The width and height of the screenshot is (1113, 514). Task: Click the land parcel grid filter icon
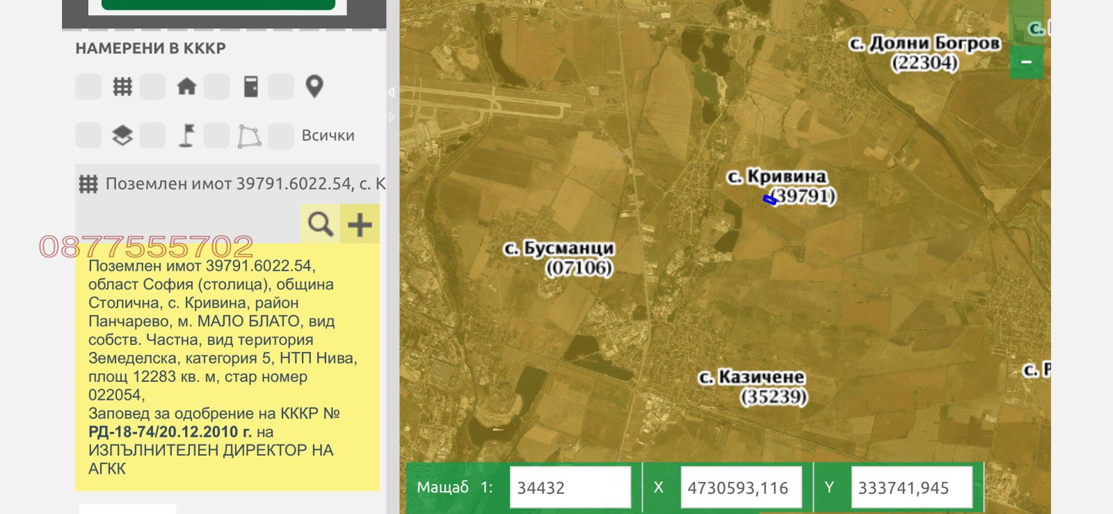(122, 87)
